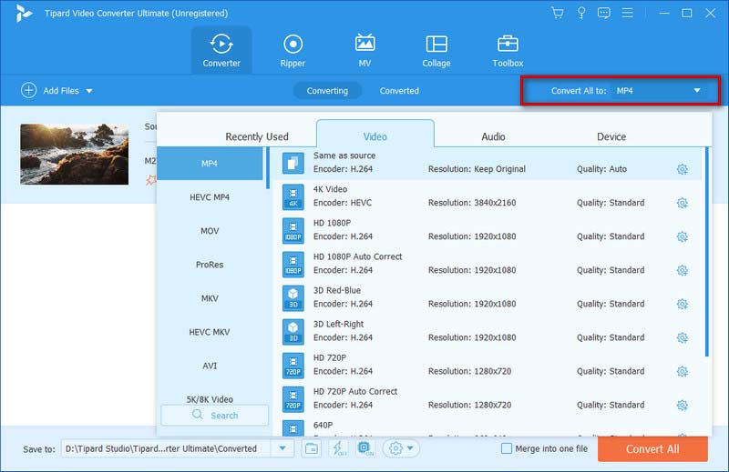
Task: Open settings gear for 3D Red-Blue preset
Action: point(682,304)
